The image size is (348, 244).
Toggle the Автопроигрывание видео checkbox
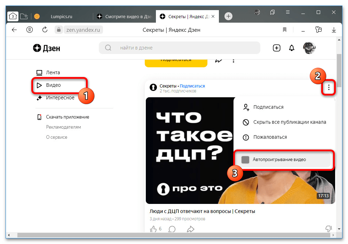pos(245,160)
